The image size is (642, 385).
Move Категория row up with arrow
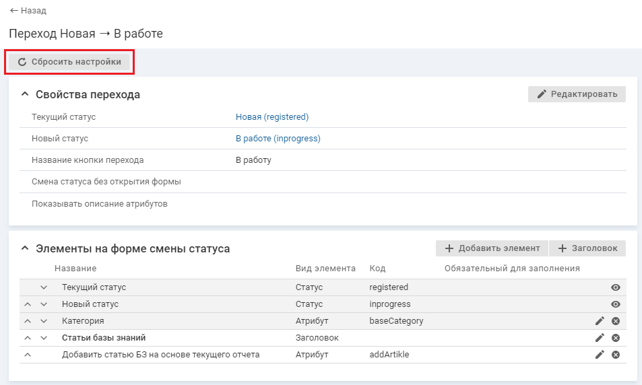tap(28, 321)
